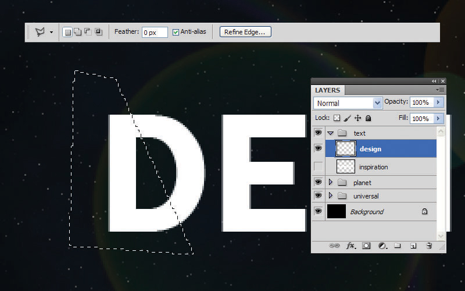Expand the planet group
Image resolution: width=465 pixels, height=291 pixels.
(x=330, y=182)
